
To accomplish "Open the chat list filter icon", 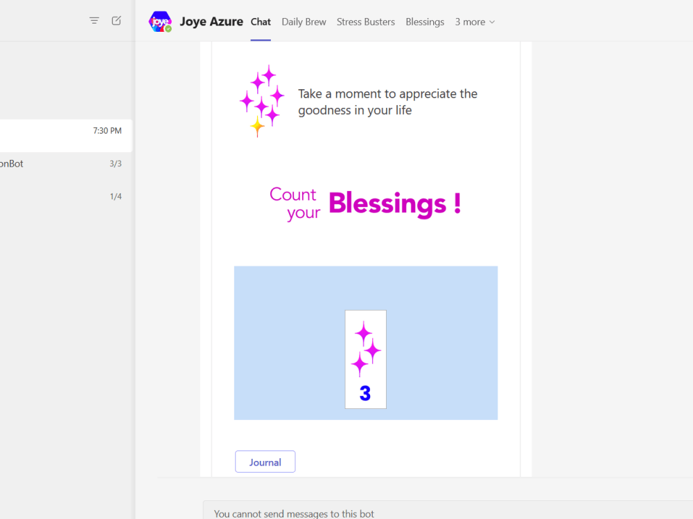I will coord(94,21).
